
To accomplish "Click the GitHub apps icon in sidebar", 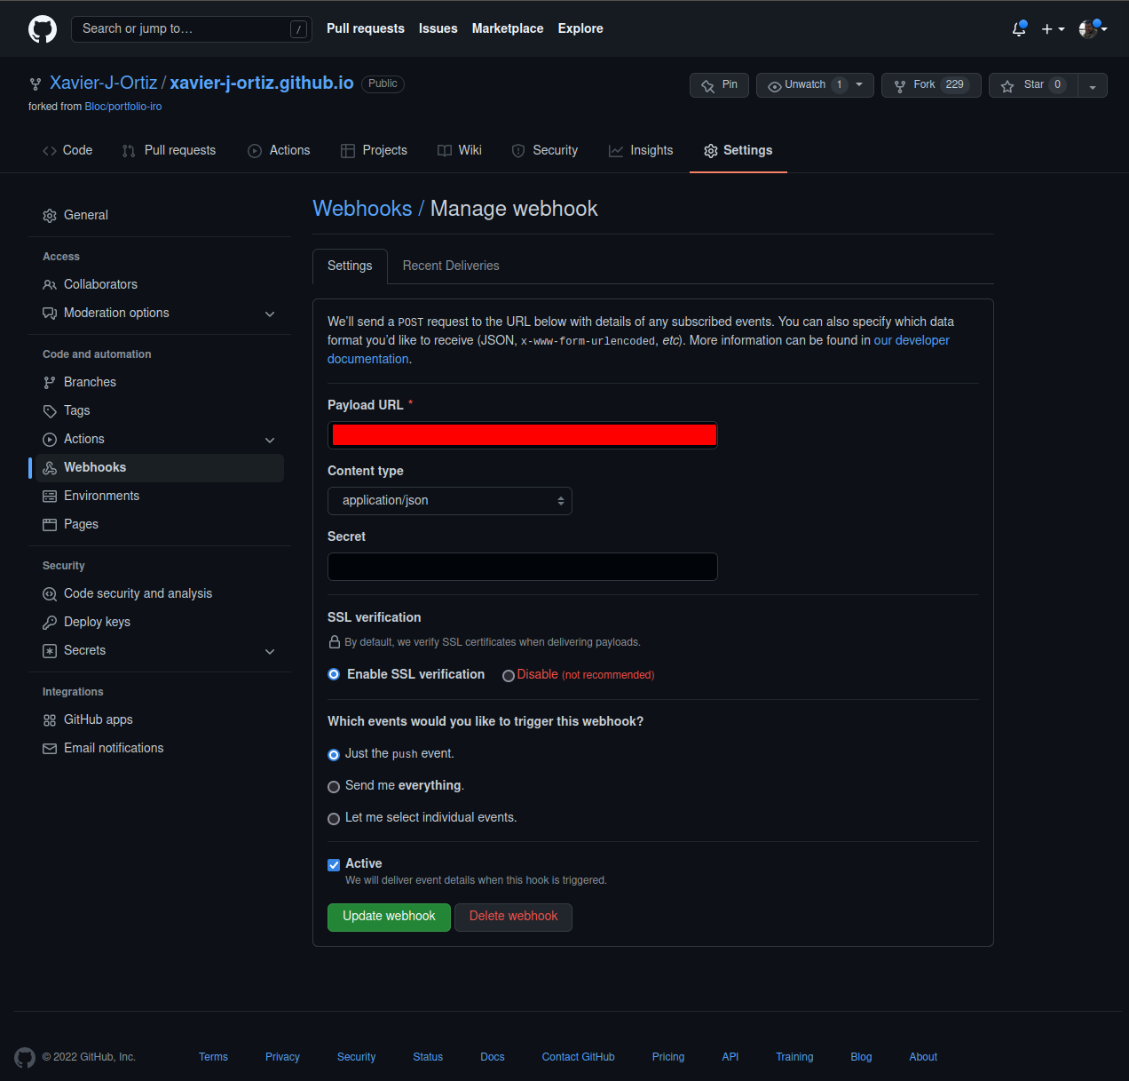I will tap(49, 719).
